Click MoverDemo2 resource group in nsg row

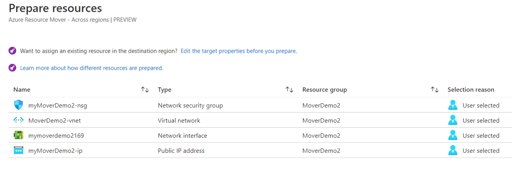pyautogui.click(x=321, y=105)
